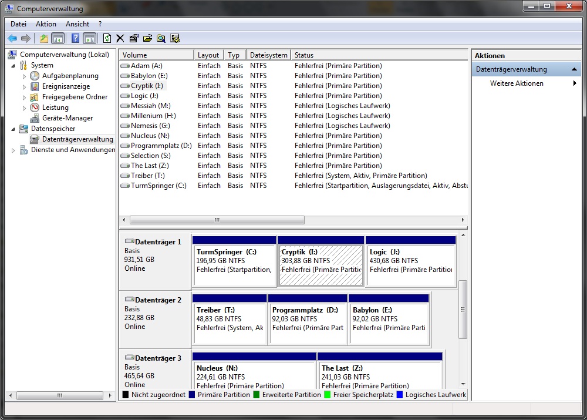Click the Datenträger 3 disk icon
This screenshot has width=587, height=420.
(130, 357)
